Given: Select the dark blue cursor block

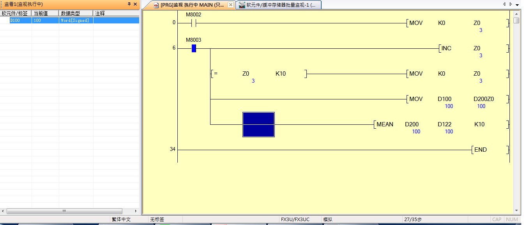Looking at the screenshot, I should pyautogui.click(x=258, y=124).
